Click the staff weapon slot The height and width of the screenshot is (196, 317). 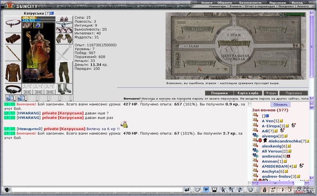coord(13,53)
